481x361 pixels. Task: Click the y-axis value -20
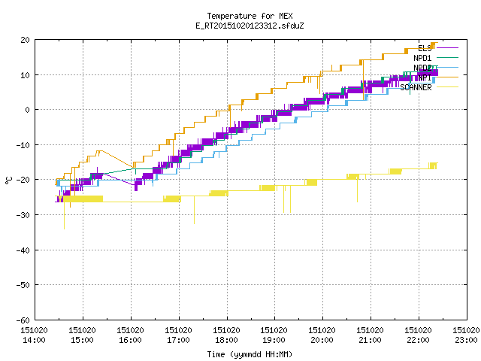[23, 180]
